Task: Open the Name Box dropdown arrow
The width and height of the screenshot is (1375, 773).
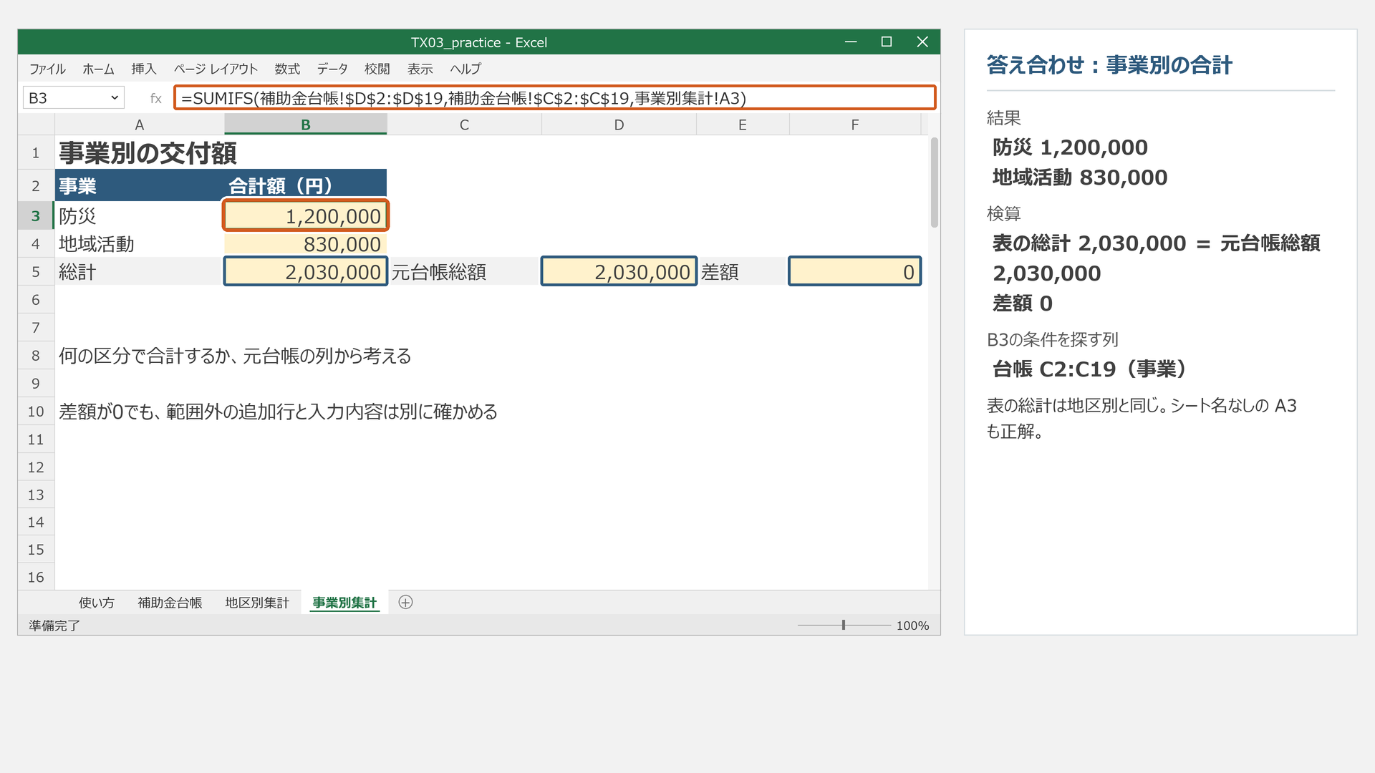Action: [x=115, y=98]
